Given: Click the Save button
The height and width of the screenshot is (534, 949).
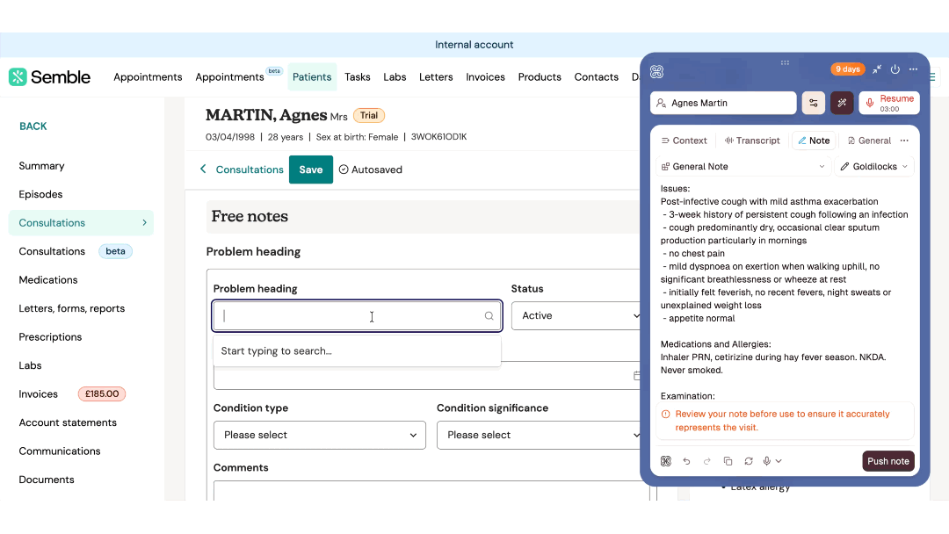Looking at the screenshot, I should (x=310, y=170).
